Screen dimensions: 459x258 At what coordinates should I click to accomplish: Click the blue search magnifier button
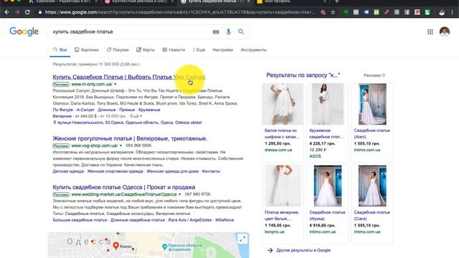[241, 32]
